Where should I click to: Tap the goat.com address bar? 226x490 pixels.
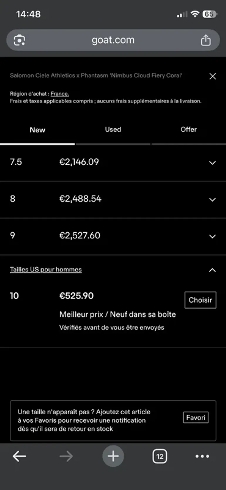(x=113, y=40)
